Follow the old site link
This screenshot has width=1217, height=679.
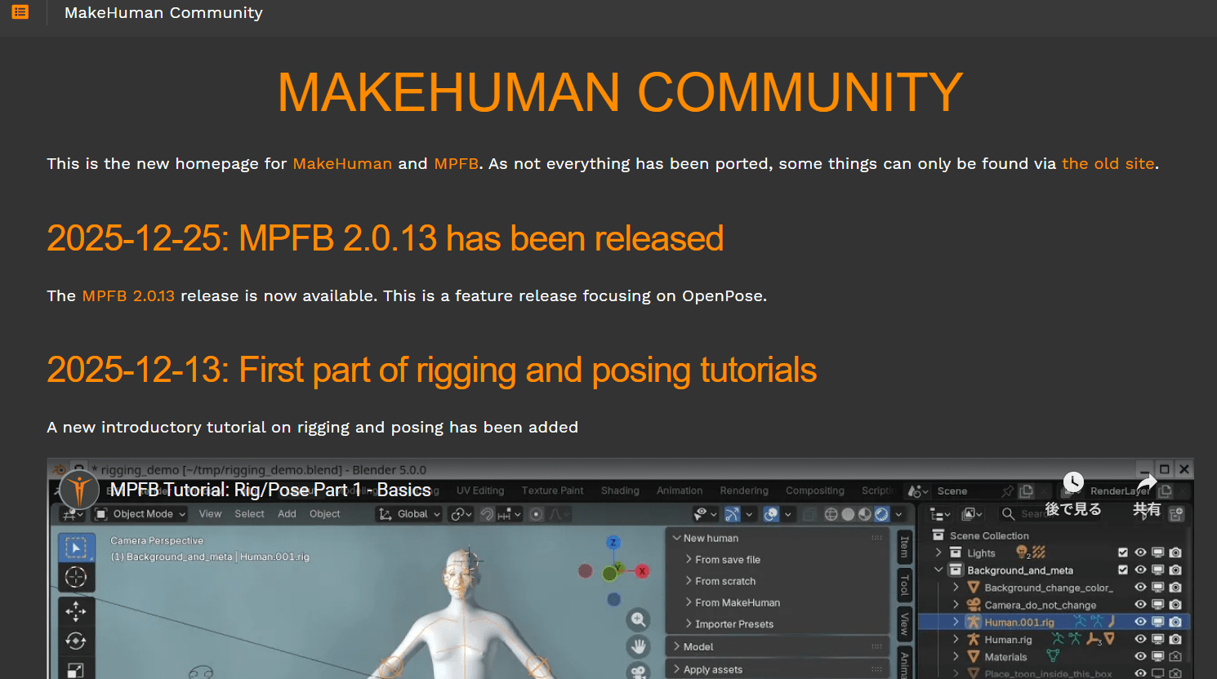pyautogui.click(x=1108, y=164)
